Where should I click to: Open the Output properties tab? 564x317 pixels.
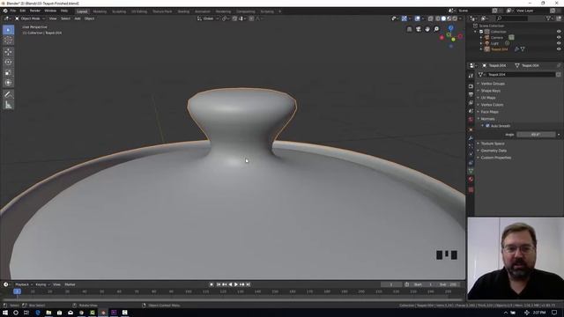click(471, 94)
